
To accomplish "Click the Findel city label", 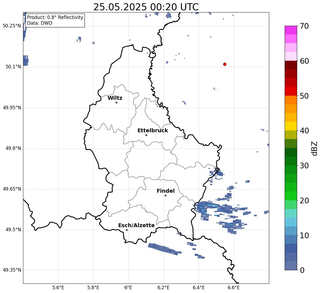I will pyautogui.click(x=166, y=191).
